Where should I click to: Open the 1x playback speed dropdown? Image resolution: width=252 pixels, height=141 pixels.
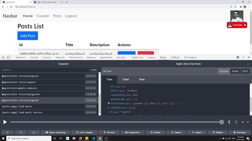245,122
